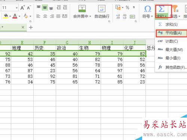Apply percent style format

click(x=128, y=7)
